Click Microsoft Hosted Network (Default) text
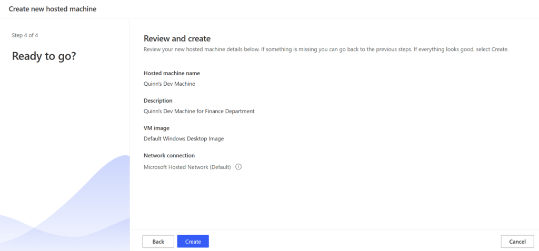This screenshot has height=251, width=539. tap(187, 167)
